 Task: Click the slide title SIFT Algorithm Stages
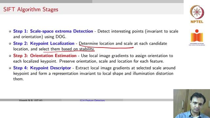pos(31,10)
